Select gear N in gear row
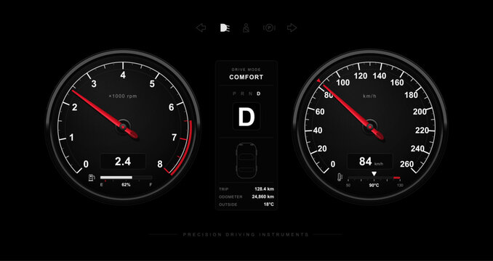The image size is (493, 261). click(250, 94)
